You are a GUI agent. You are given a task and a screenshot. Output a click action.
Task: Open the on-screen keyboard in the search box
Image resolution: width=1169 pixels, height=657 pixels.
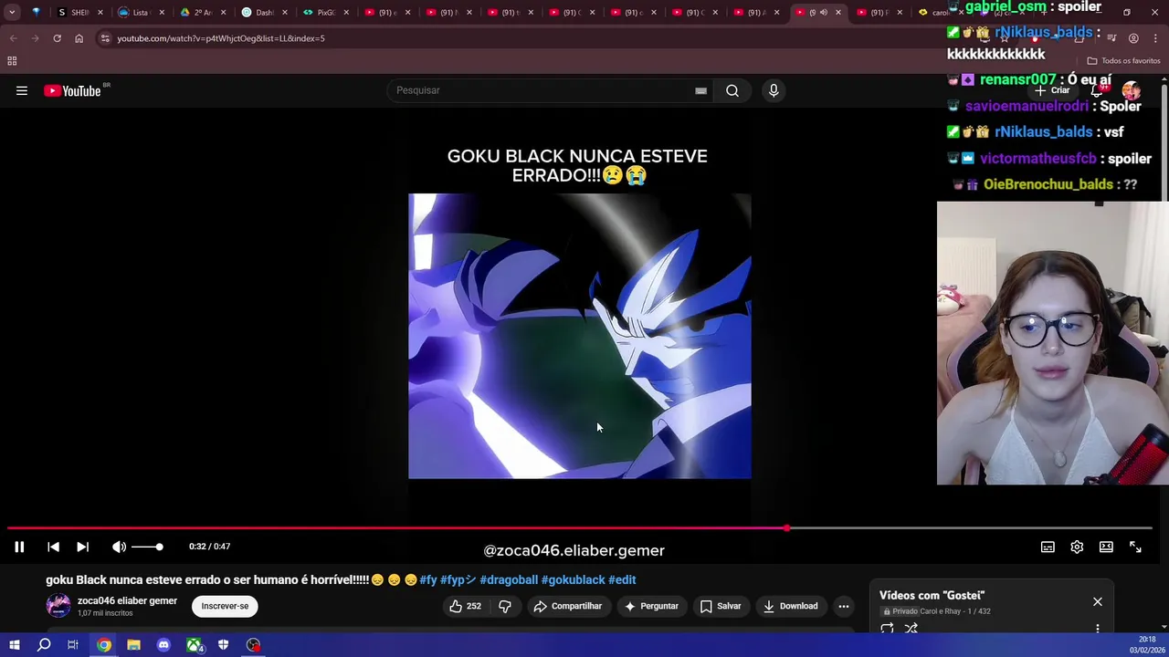point(700,90)
